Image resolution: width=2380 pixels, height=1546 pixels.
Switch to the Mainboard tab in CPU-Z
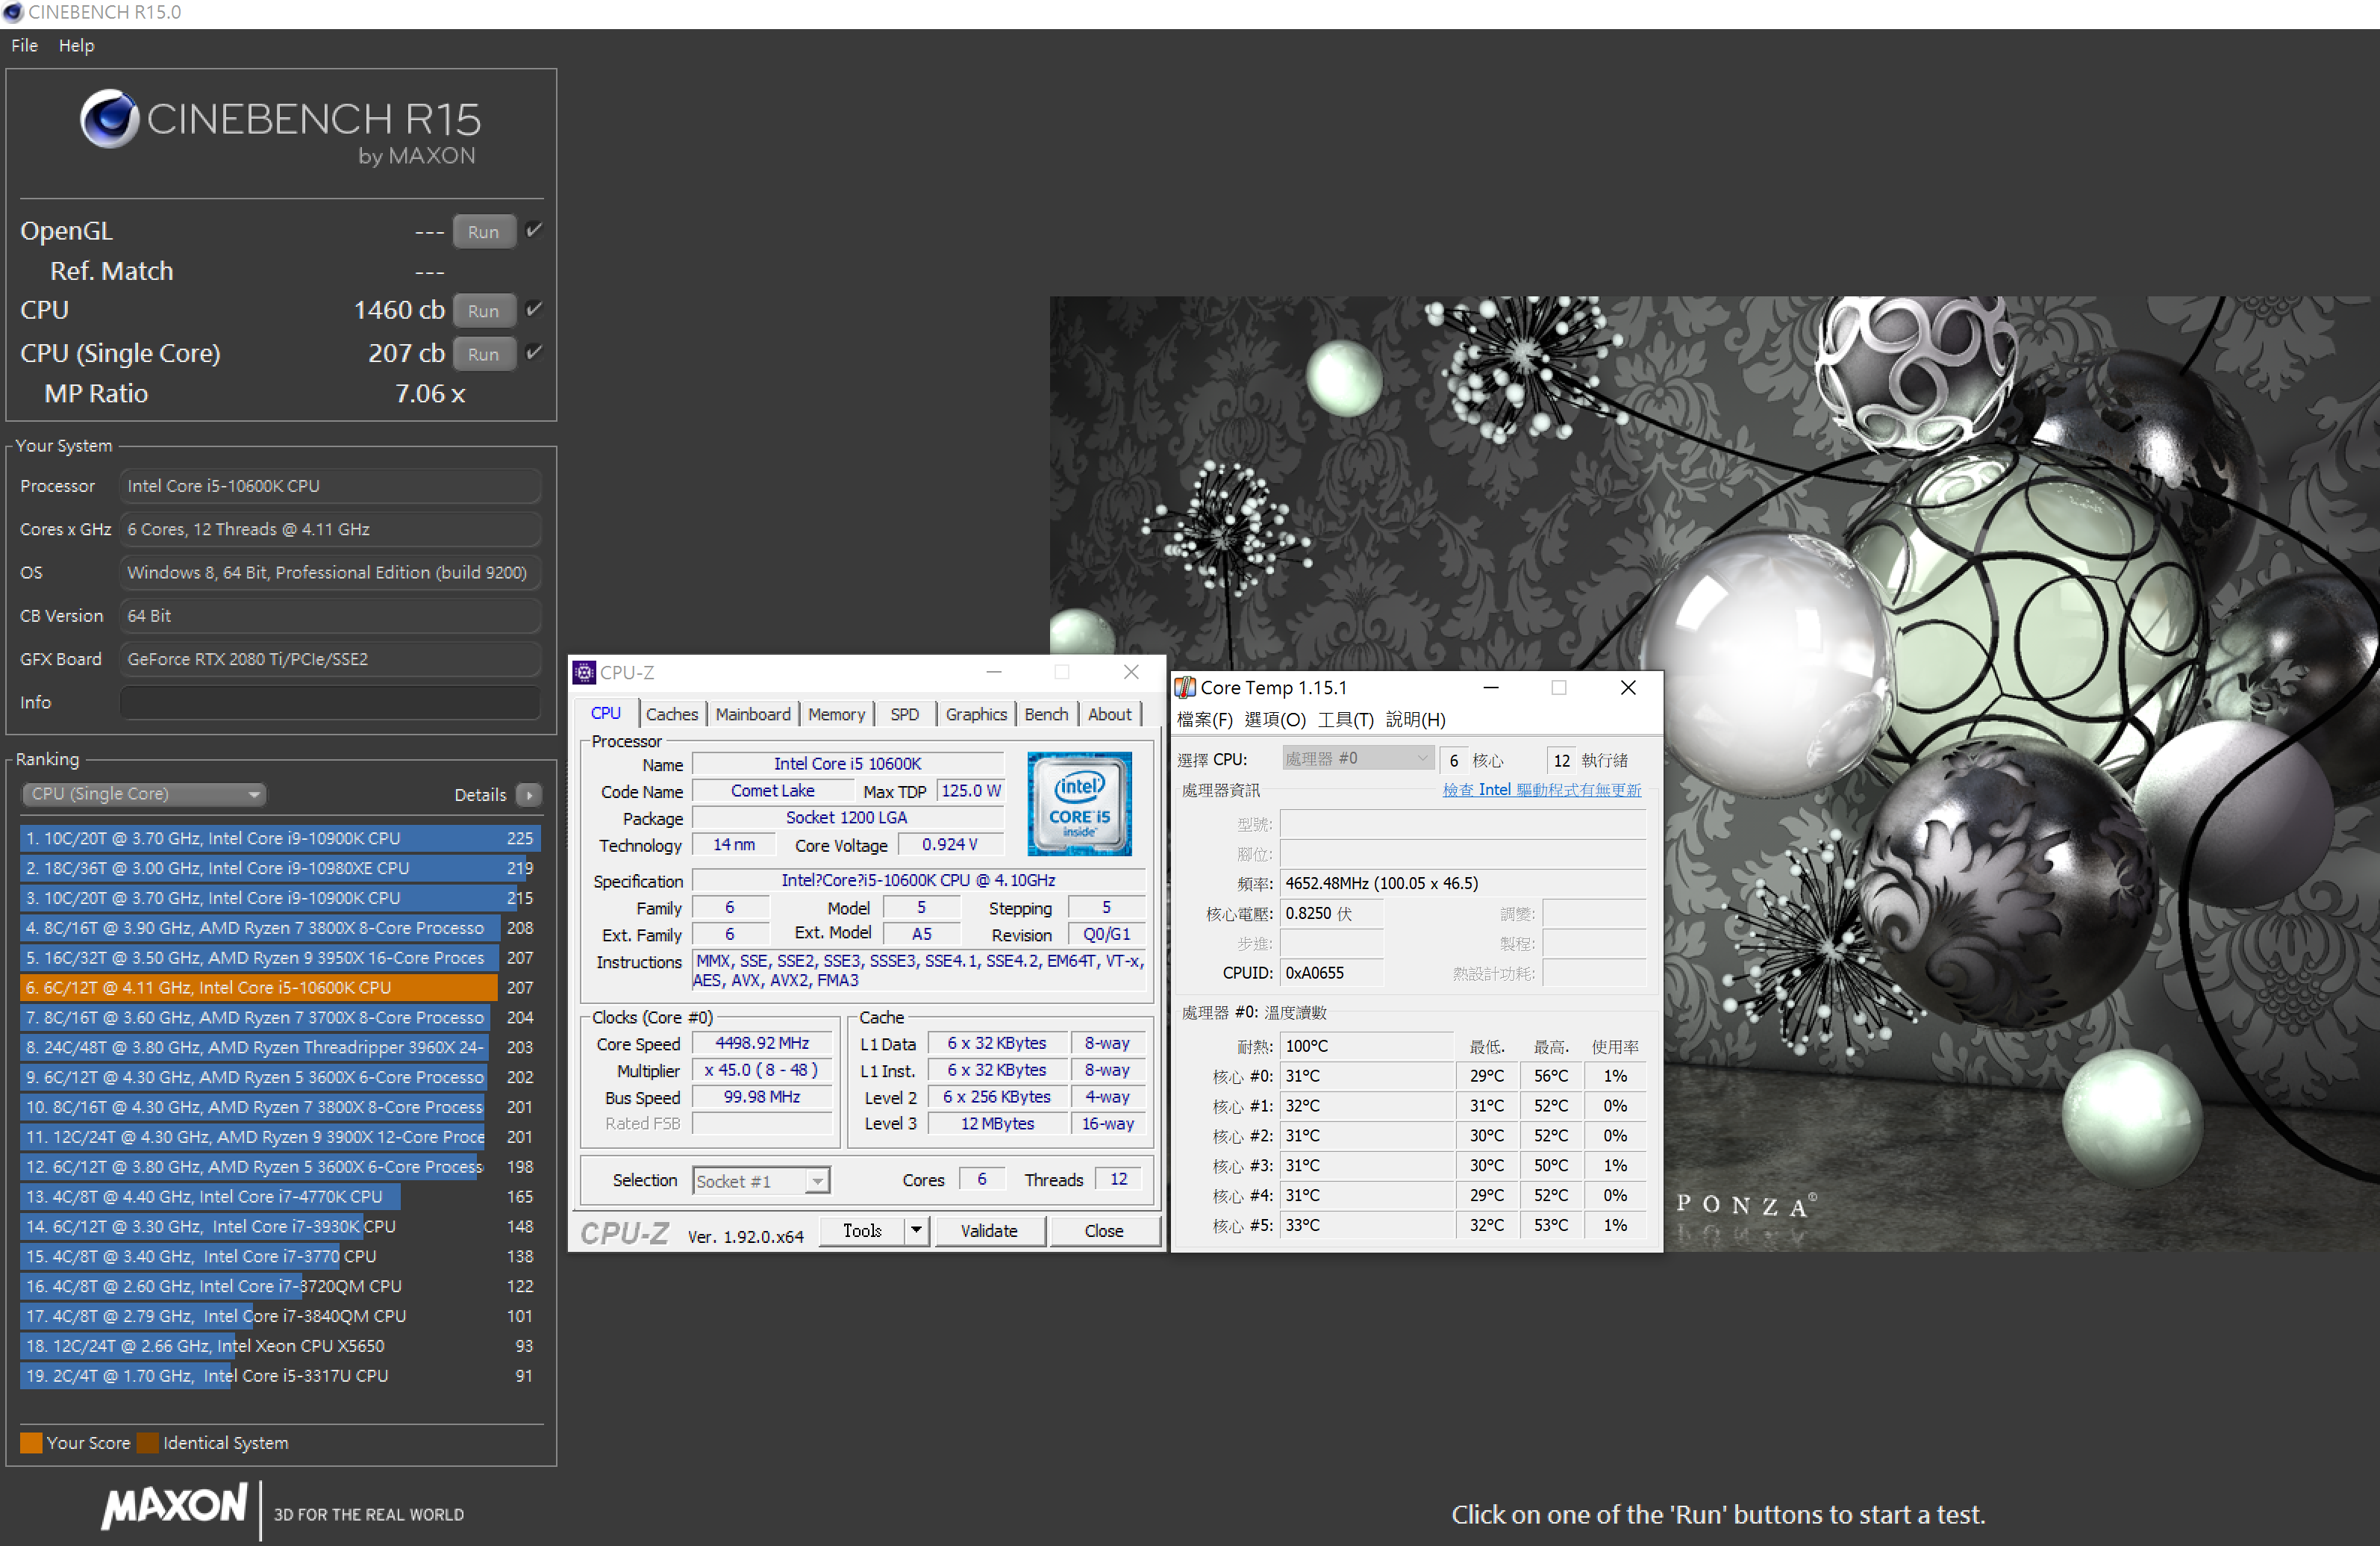pos(752,714)
